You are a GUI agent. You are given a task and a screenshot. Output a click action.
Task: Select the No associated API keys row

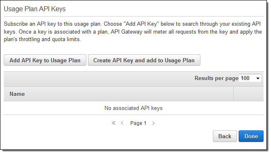click(134, 108)
